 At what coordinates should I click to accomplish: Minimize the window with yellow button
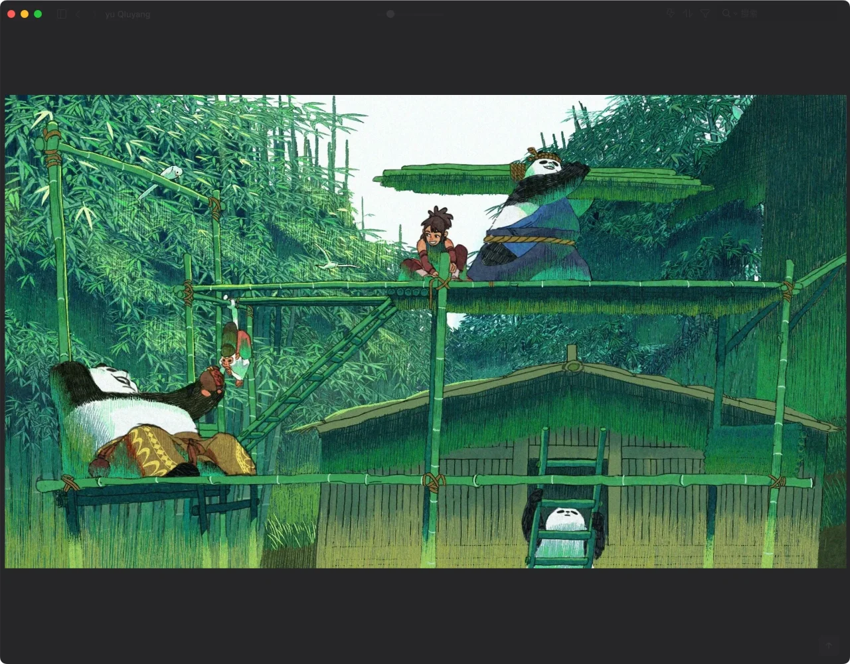(x=25, y=14)
